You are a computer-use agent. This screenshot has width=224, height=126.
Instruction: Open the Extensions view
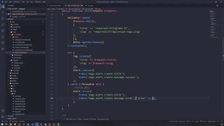3,30
